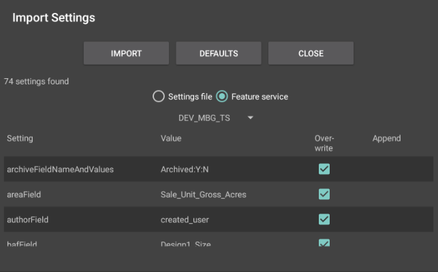
Task: Disable overwrite for authorField
Action: [x=324, y=220]
